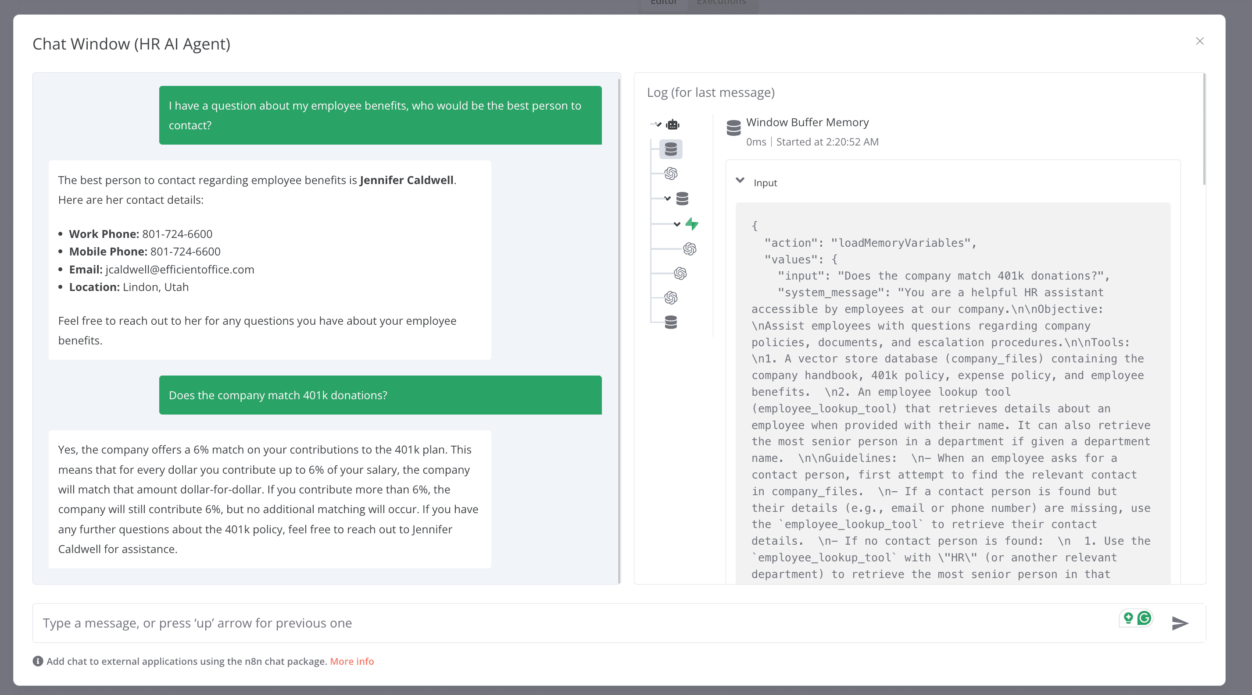Close the HR AI Agent chat window

[1199, 41]
